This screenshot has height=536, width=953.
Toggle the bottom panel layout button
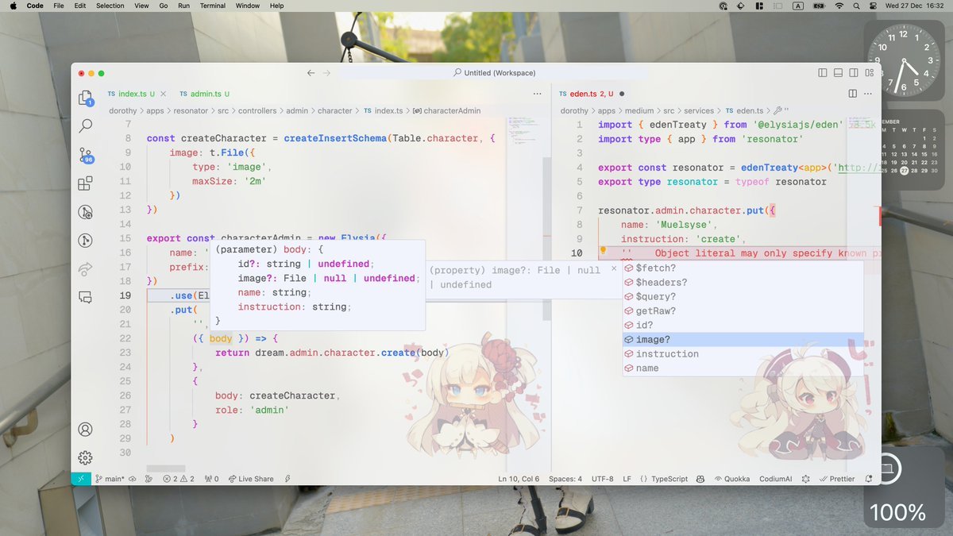click(x=838, y=73)
